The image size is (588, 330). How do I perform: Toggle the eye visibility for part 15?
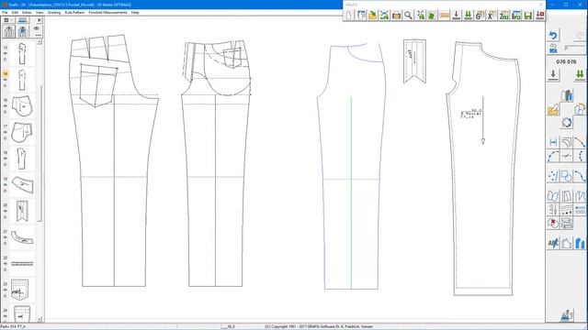tap(6, 53)
